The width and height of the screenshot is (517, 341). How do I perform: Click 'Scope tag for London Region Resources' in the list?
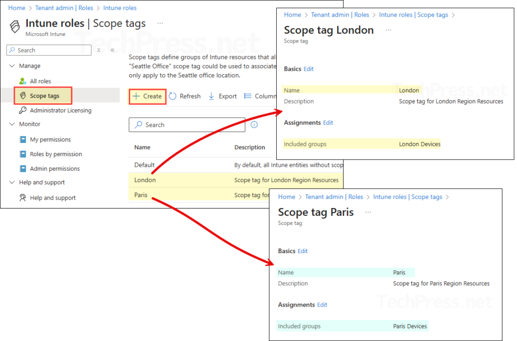tap(286, 180)
